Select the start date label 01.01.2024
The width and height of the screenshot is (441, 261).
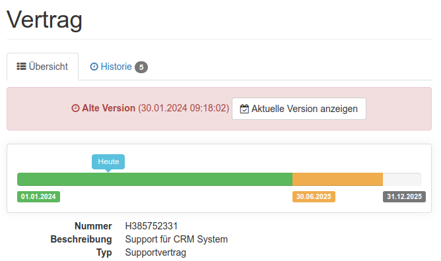click(38, 196)
